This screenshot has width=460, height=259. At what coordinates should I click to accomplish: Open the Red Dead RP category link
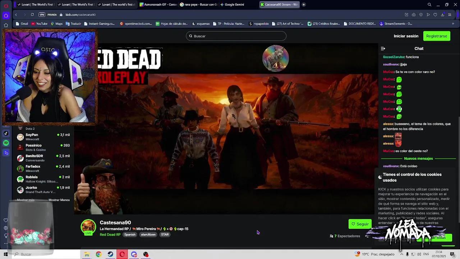point(110,235)
